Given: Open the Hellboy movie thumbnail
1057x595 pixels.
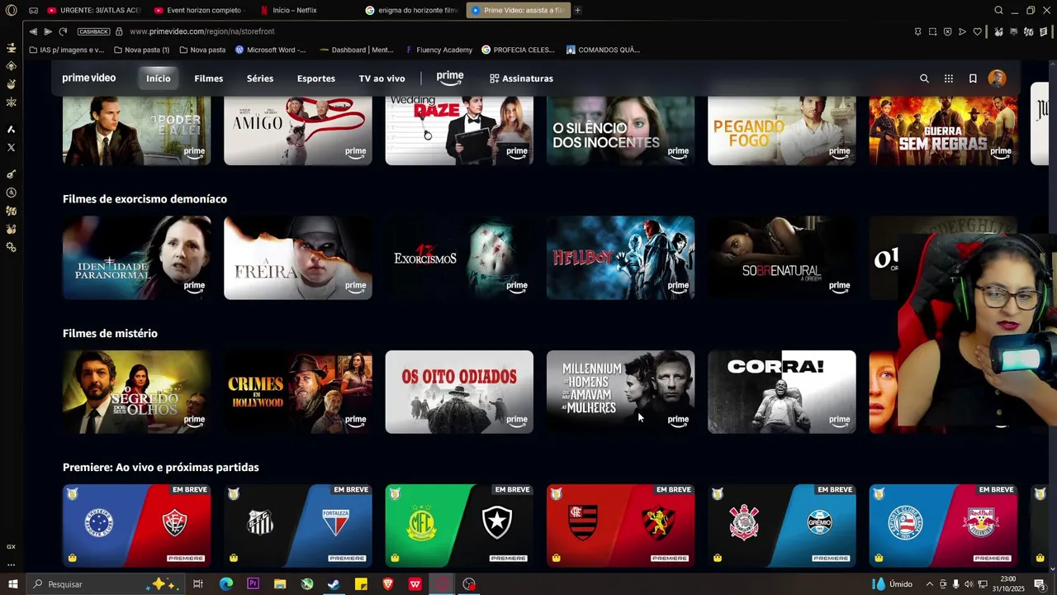Looking at the screenshot, I should click(x=620, y=258).
